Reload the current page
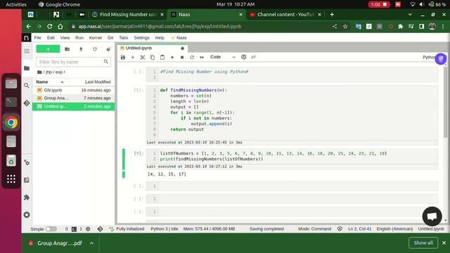This screenshot has height=253, width=450. pos(50,27)
